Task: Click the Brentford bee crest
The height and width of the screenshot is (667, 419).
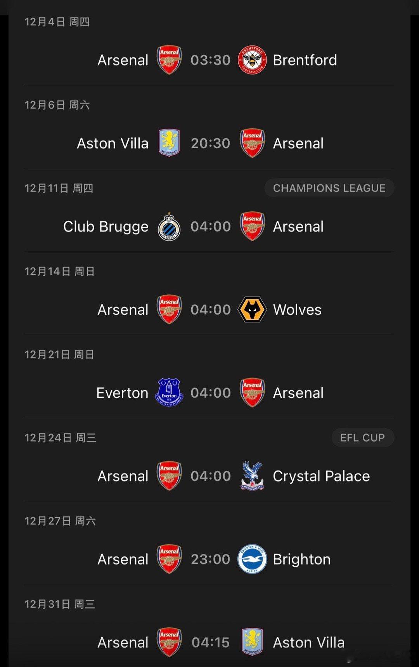Action: point(252,60)
